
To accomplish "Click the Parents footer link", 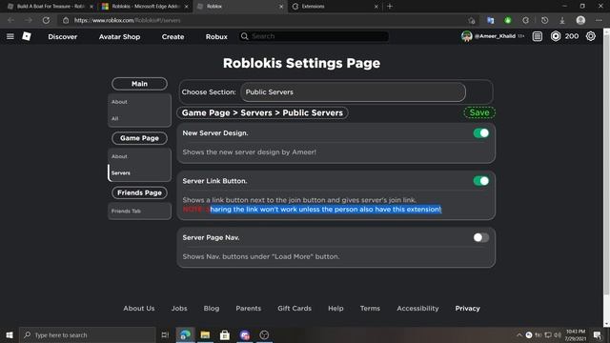I will click(x=248, y=308).
